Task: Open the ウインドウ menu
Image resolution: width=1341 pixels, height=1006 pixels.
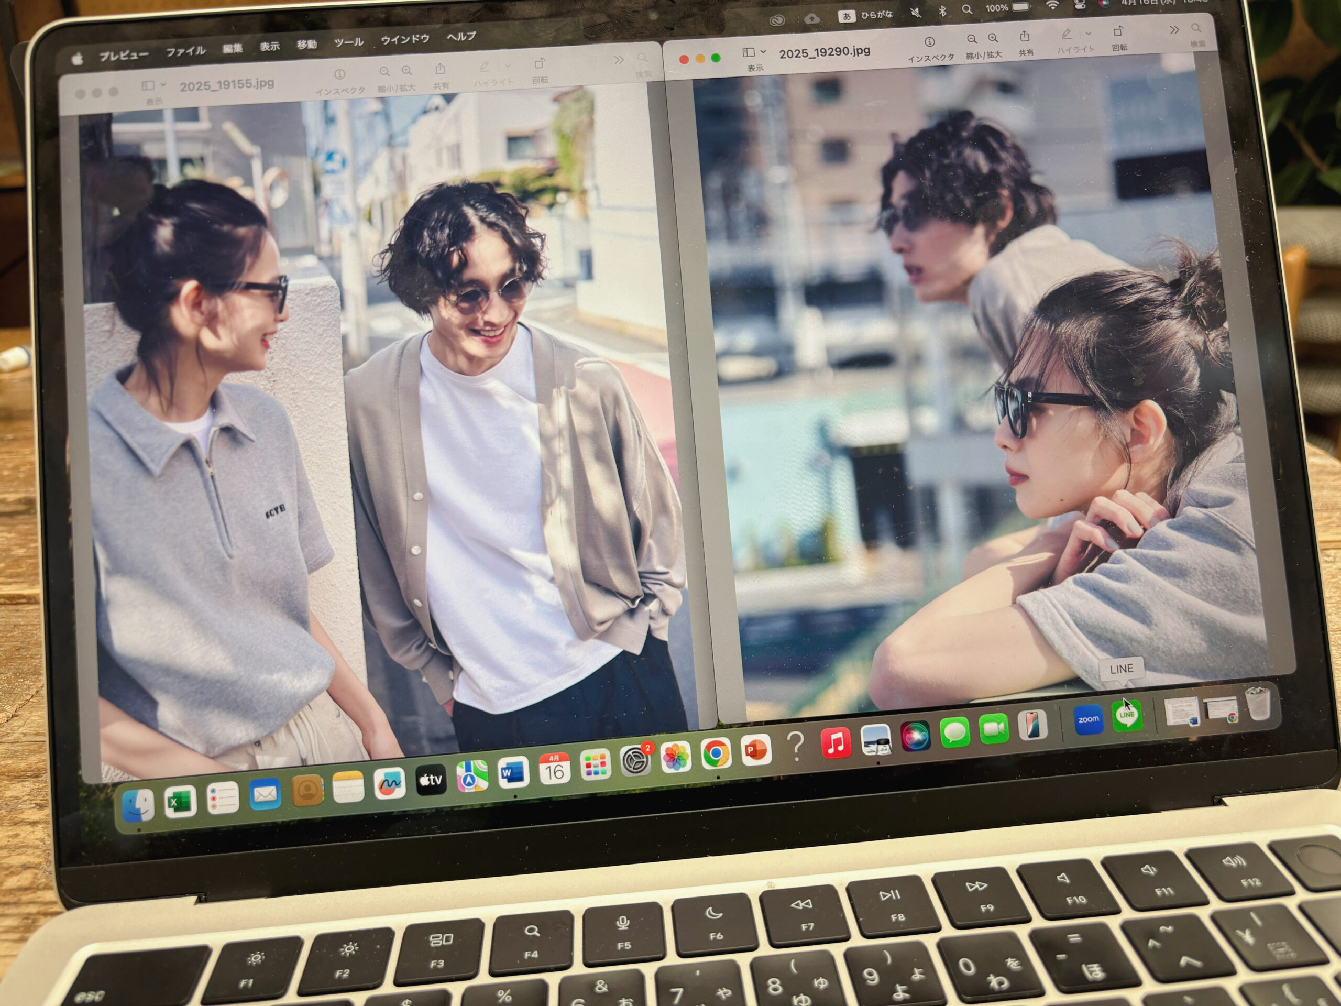Action: coord(405,39)
